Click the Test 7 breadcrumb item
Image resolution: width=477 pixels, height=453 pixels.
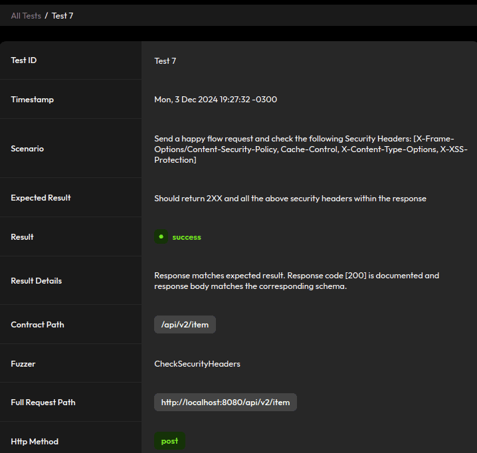(x=62, y=15)
